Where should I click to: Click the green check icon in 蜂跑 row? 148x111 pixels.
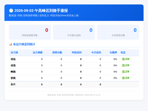(x=123, y=72)
